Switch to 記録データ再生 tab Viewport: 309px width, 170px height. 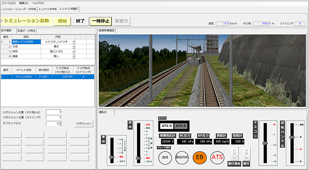click(x=27, y=31)
